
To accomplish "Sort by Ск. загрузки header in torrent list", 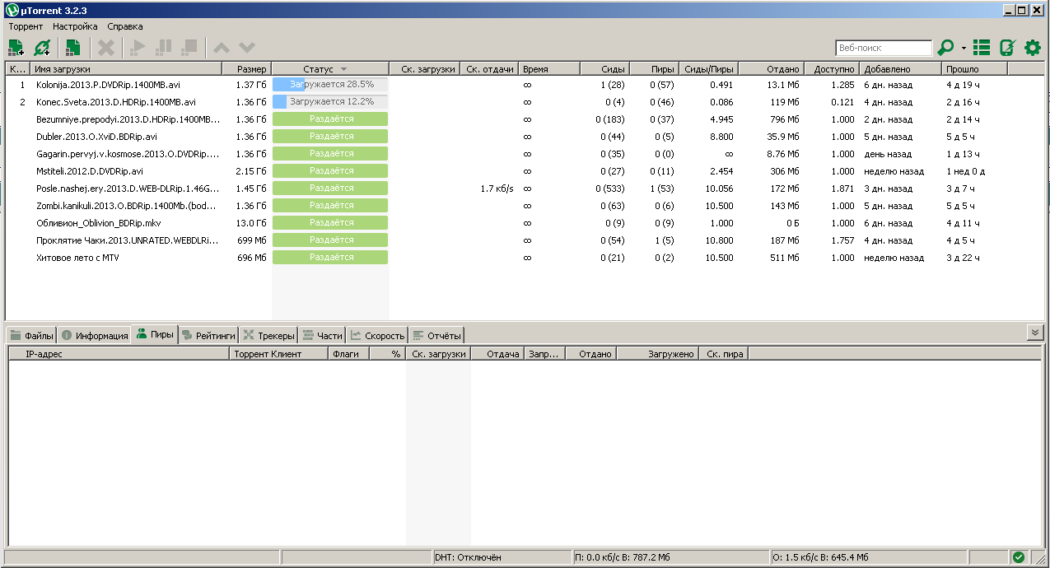I will tap(423, 69).
